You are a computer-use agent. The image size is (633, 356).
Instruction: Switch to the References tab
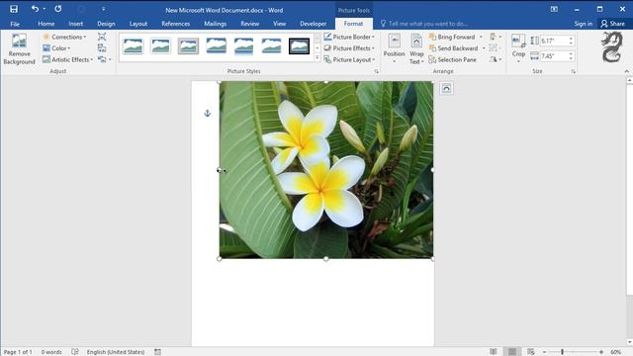pyautogui.click(x=176, y=24)
